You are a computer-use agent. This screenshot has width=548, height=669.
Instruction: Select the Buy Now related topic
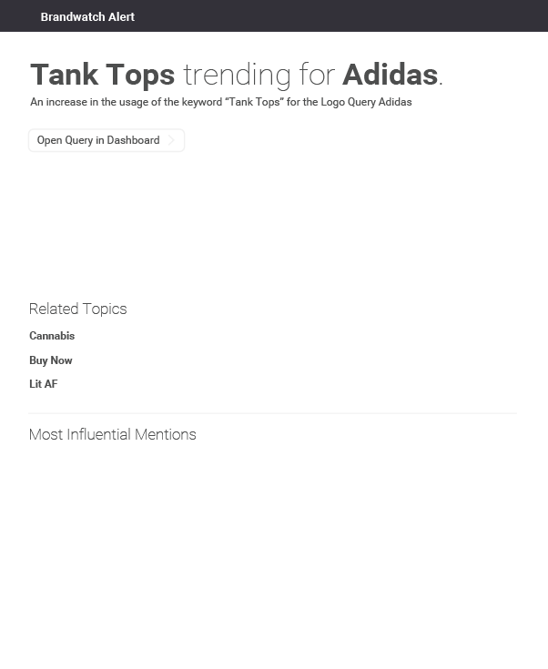click(51, 360)
